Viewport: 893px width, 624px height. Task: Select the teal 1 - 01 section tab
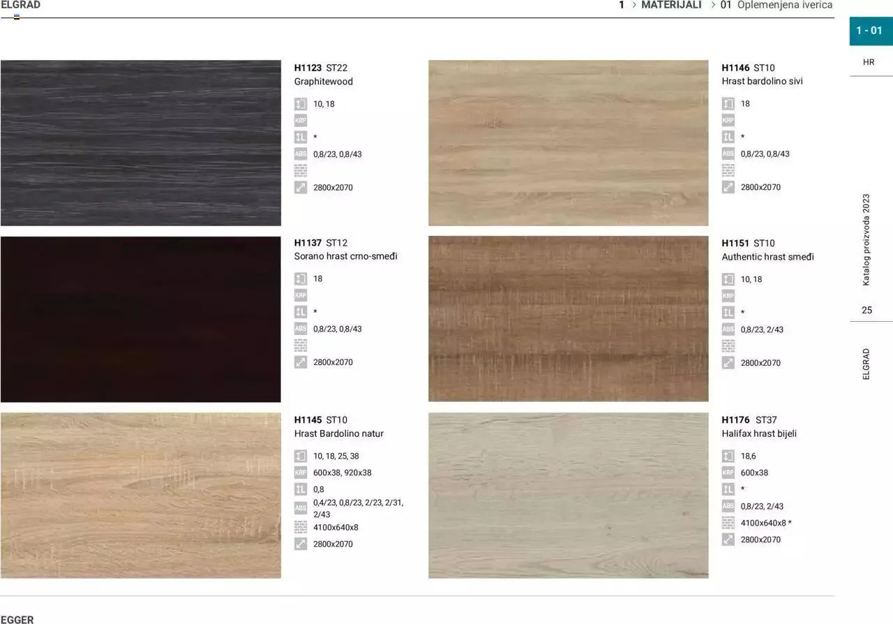pos(870,31)
